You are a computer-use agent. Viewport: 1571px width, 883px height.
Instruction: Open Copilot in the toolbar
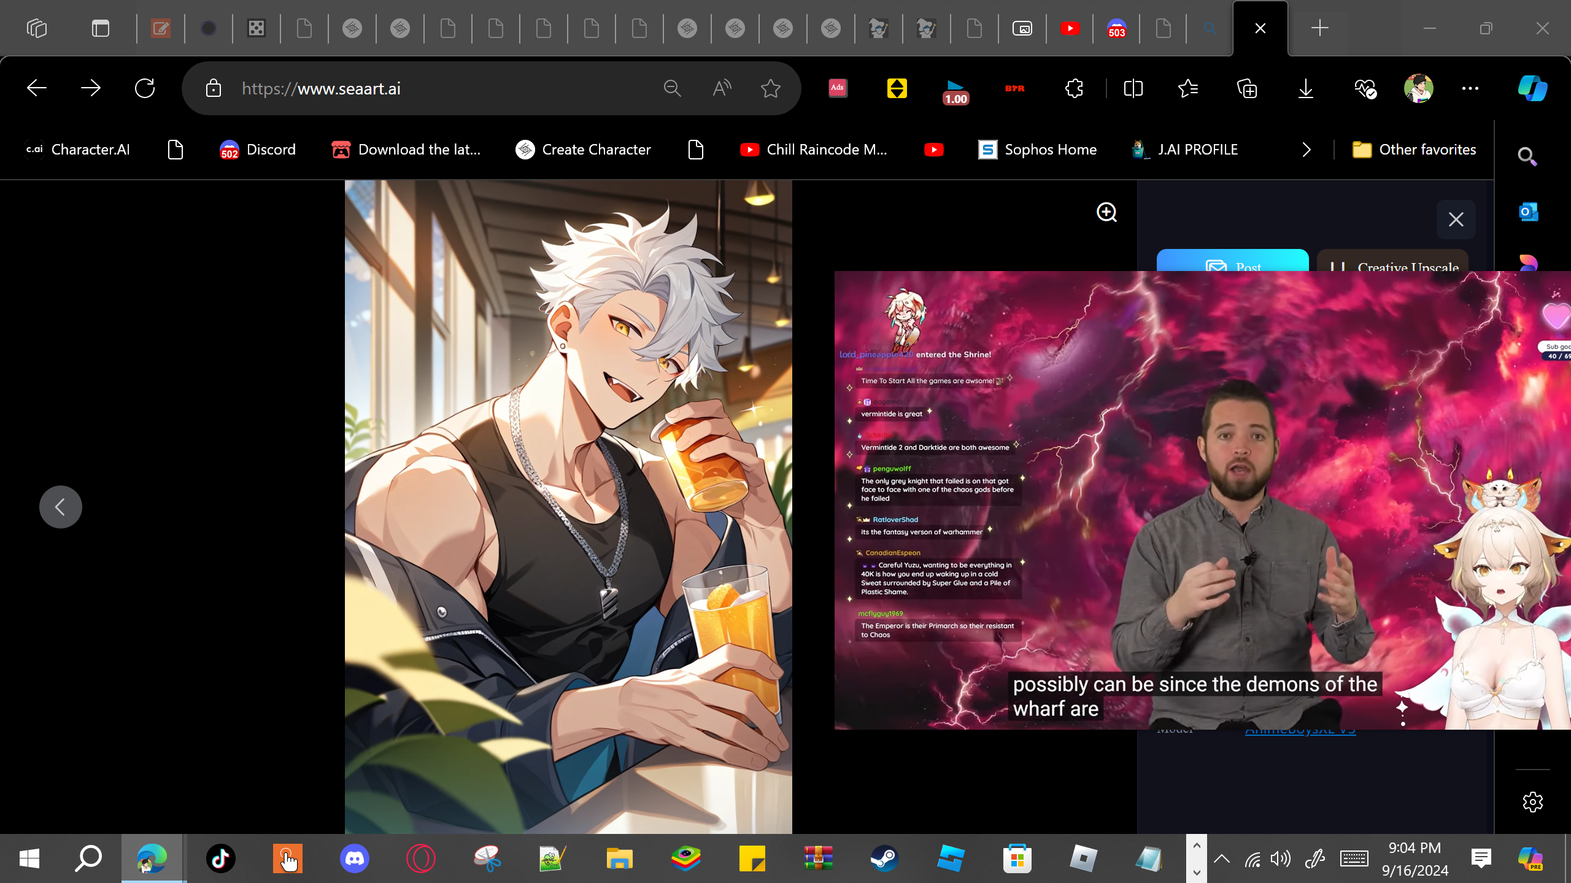1532,88
